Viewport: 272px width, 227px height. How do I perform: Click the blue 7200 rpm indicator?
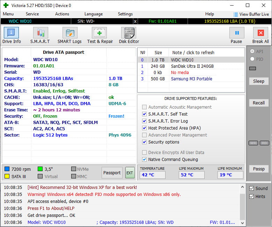coord(7,169)
